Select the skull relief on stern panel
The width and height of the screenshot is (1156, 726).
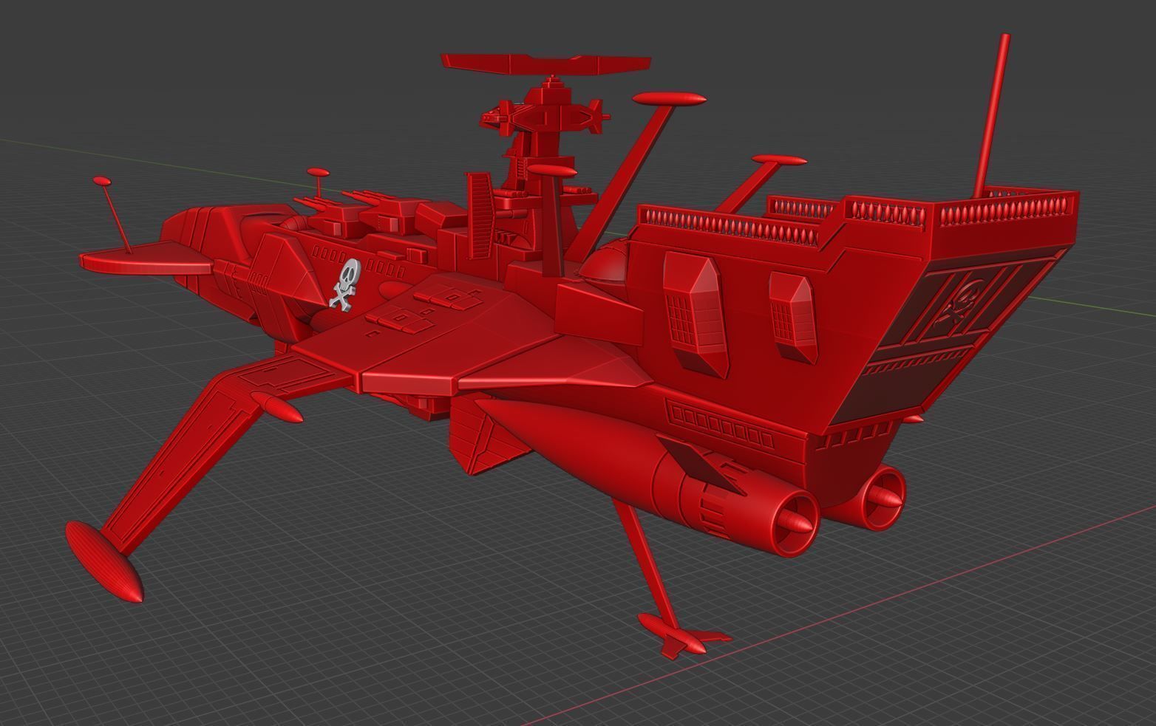pos(959,304)
